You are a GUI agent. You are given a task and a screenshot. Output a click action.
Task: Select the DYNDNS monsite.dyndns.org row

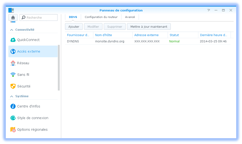tap(148, 41)
